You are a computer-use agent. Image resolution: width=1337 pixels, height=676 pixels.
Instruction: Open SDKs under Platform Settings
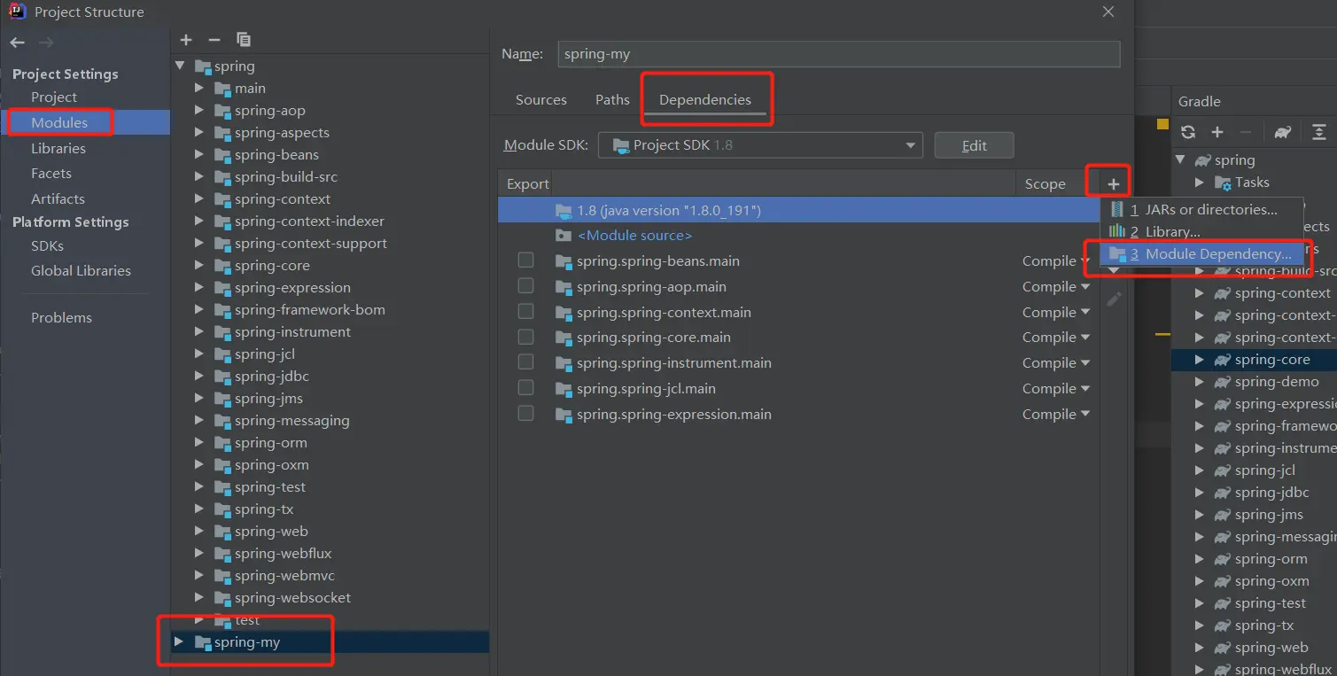47,246
